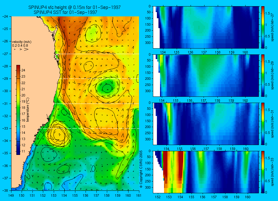The height and width of the screenshot is (201, 278).
Task: Click the "Copyright CSIRO 2005" vertical text
Action: click(x=141, y=169)
